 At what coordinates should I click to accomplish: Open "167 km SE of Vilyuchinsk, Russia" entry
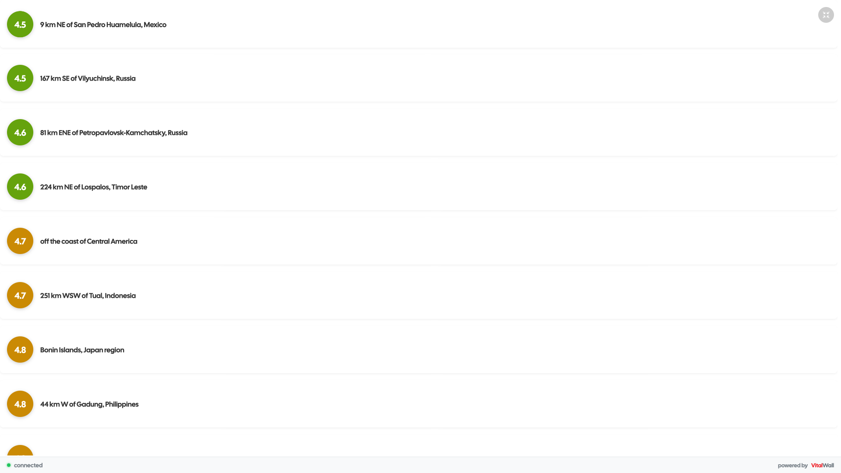[x=88, y=79]
